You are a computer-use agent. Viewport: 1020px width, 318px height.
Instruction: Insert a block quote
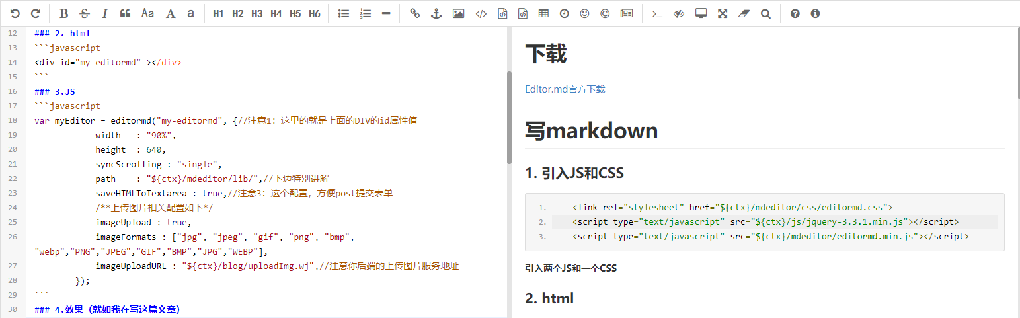126,13
